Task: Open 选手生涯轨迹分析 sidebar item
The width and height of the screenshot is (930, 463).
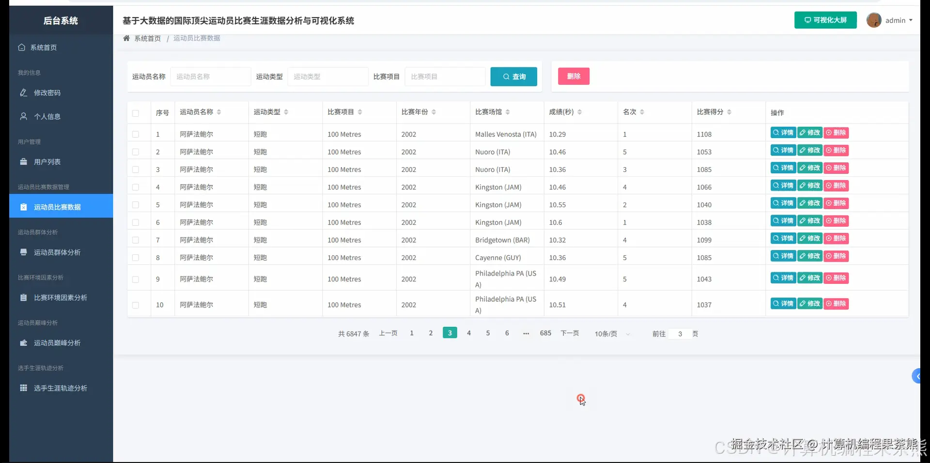Action: coord(61,388)
